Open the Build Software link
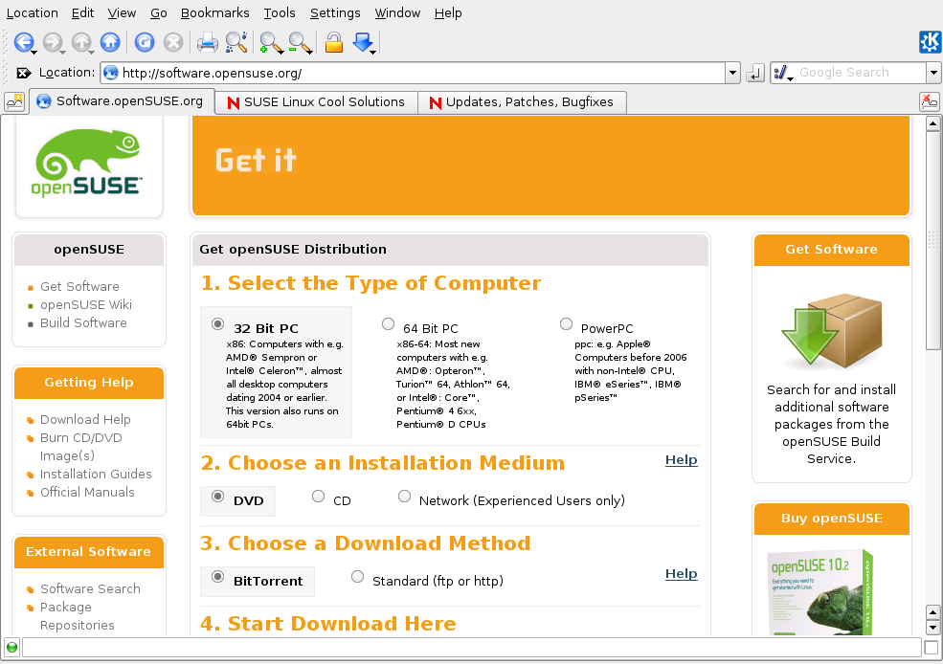This screenshot has width=943, height=664. (x=83, y=322)
